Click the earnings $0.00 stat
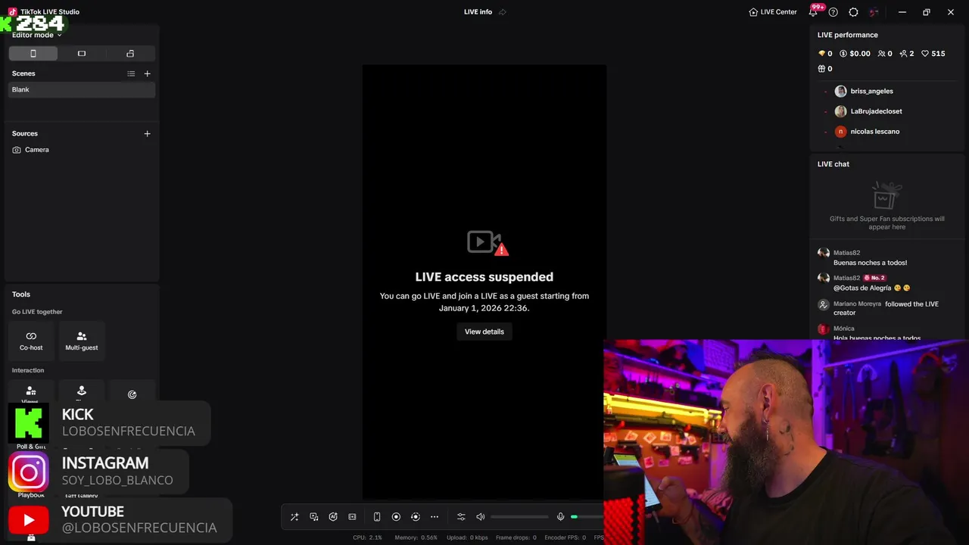969x545 pixels. click(855, 54)
